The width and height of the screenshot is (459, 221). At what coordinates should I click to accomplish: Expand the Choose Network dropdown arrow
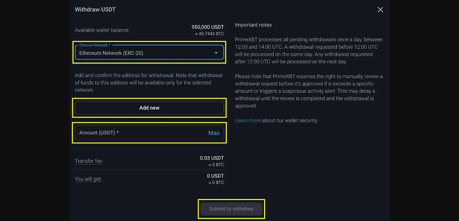point(216,53)
